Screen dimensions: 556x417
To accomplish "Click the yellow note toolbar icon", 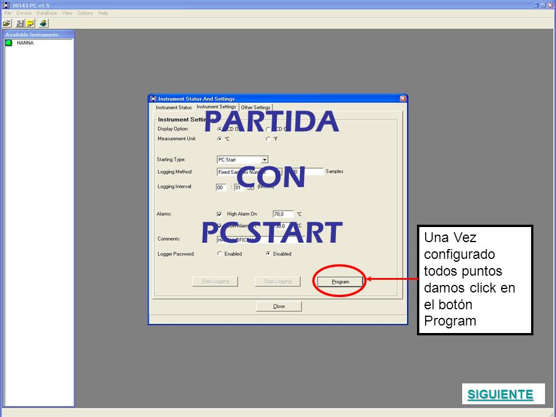I will click(x=31, y=23).
